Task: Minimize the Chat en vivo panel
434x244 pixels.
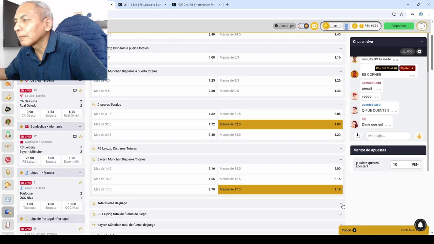Action: tap(422, 42)
